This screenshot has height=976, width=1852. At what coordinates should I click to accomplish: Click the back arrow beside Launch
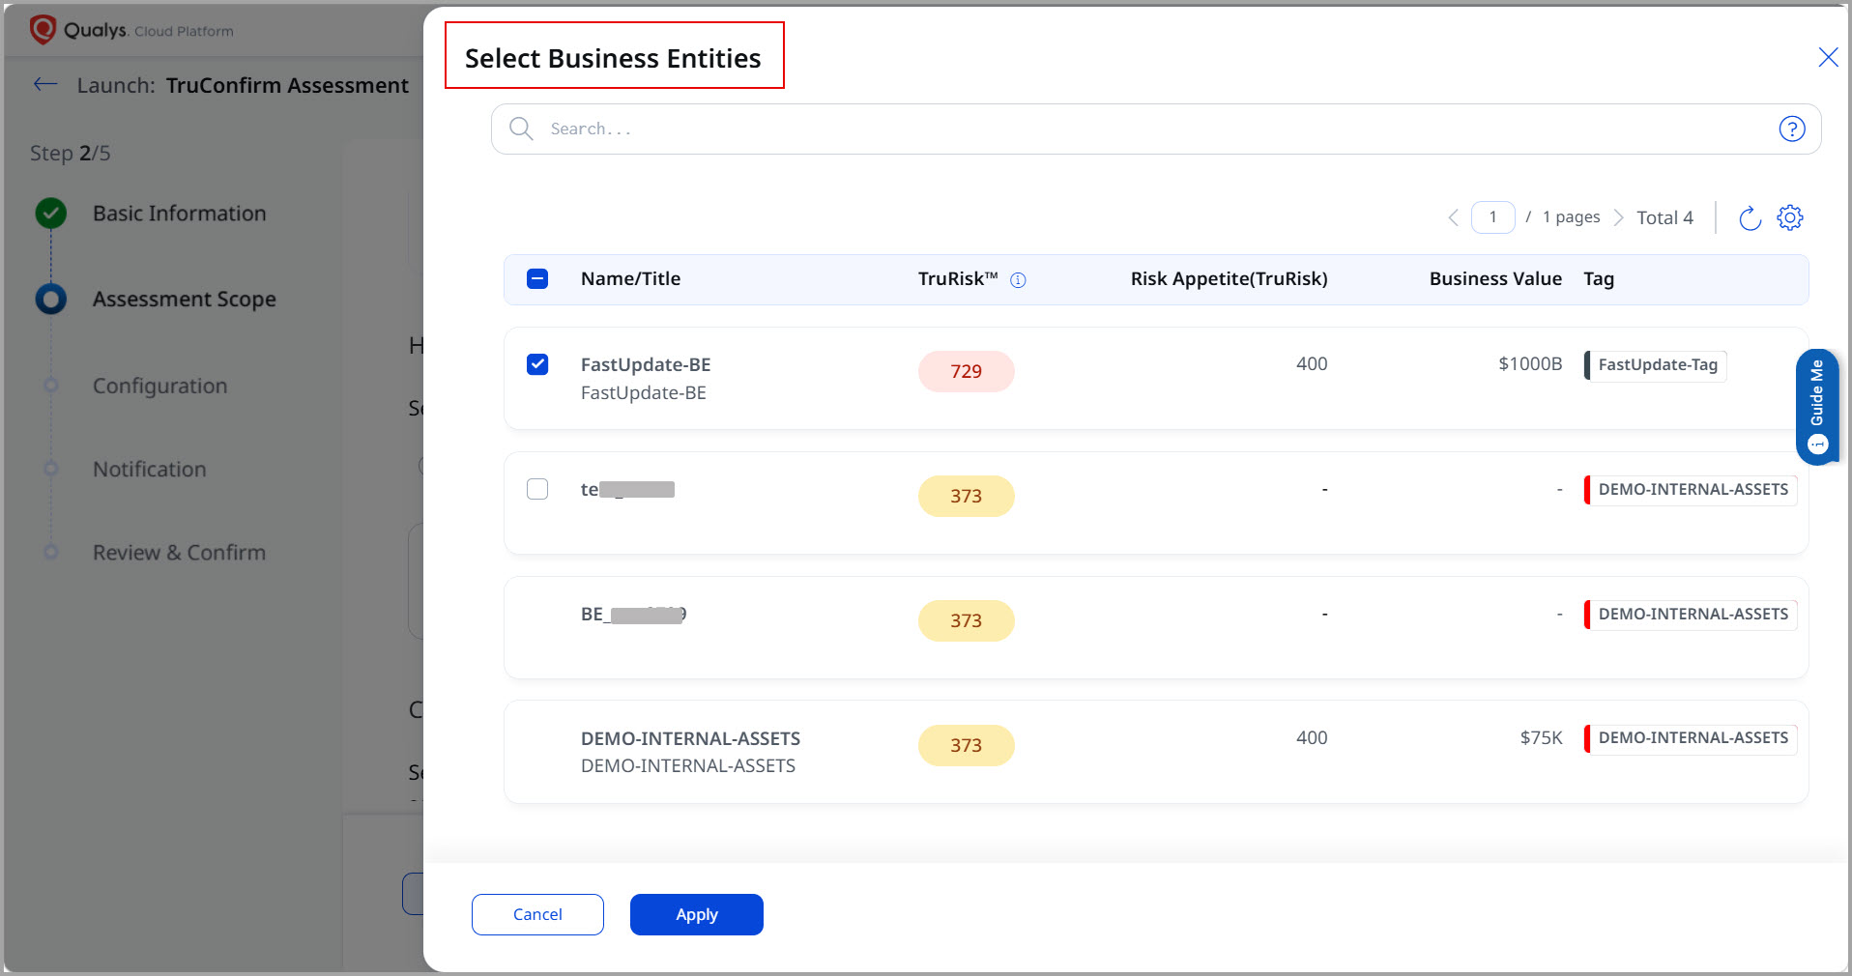45,84
